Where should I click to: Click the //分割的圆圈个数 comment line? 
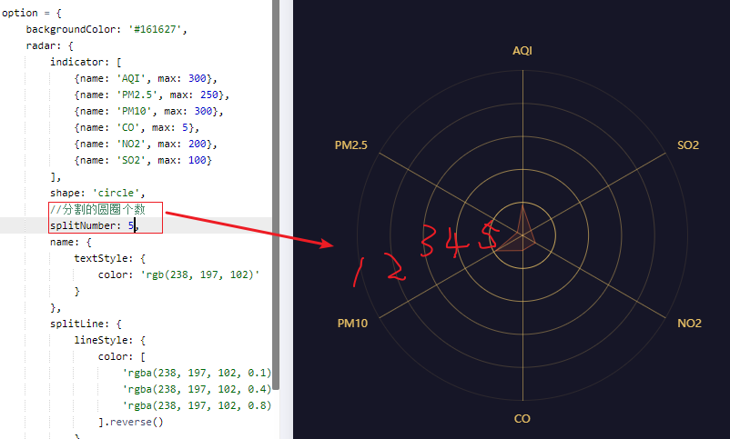click(x=97, y=209)
